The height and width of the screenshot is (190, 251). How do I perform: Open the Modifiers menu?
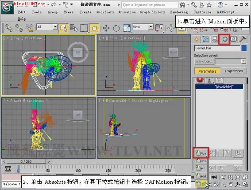point(105,12)
